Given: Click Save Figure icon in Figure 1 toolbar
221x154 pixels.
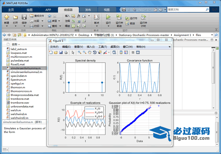Looking at the screenshot, I should [61, 52].
